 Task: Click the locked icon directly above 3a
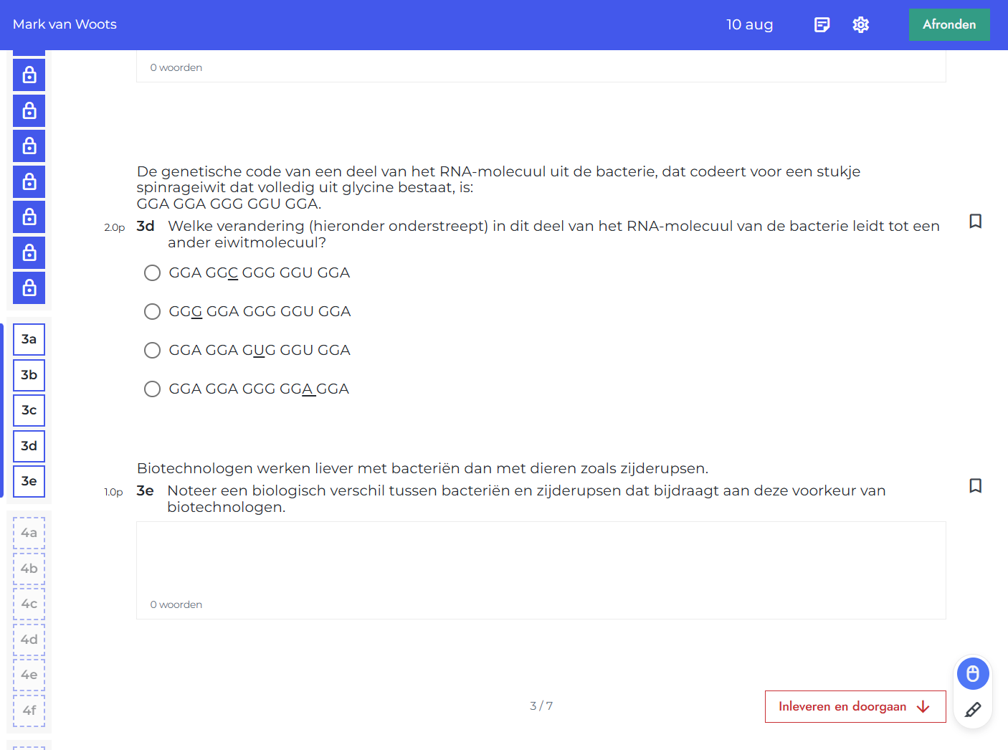coord(29,288)
